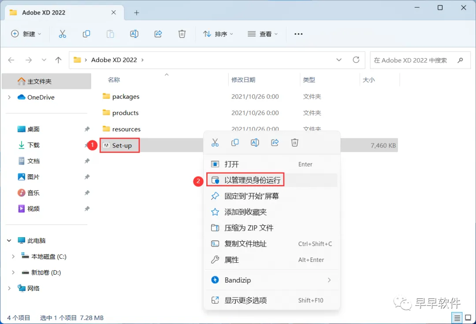Click the chevron after Adobe XD 2022 in address bar
The image size is (476, 324).
(142, 60)
